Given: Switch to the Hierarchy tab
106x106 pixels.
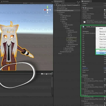Looking at the screenshot, I should click(59, 1).
